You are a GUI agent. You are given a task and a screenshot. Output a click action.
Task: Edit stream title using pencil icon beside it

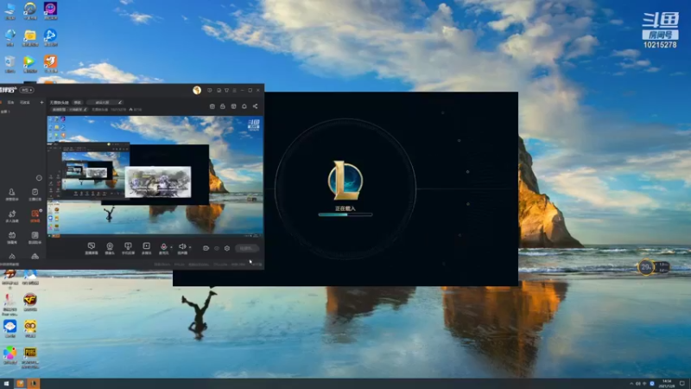pos(120,102)
